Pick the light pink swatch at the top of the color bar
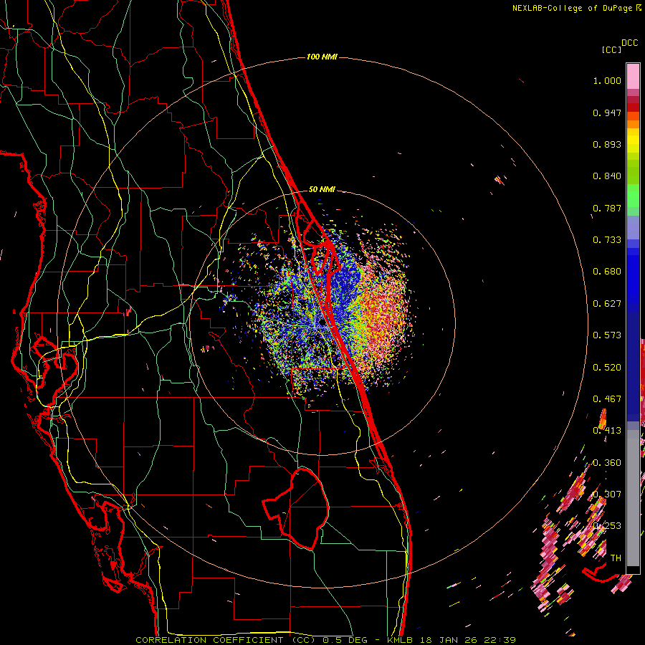The height and width of the screenshot is (645, 645). click(x=633, y=77)
